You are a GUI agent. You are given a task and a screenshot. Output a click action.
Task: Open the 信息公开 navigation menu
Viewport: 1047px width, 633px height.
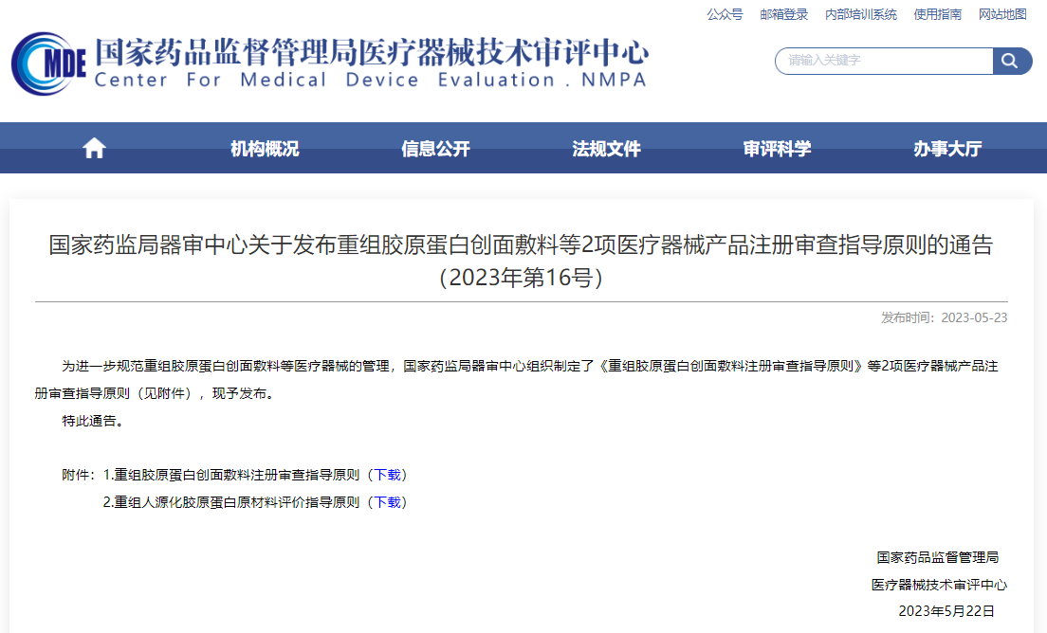pyautogui.click(x=434, y=148)
